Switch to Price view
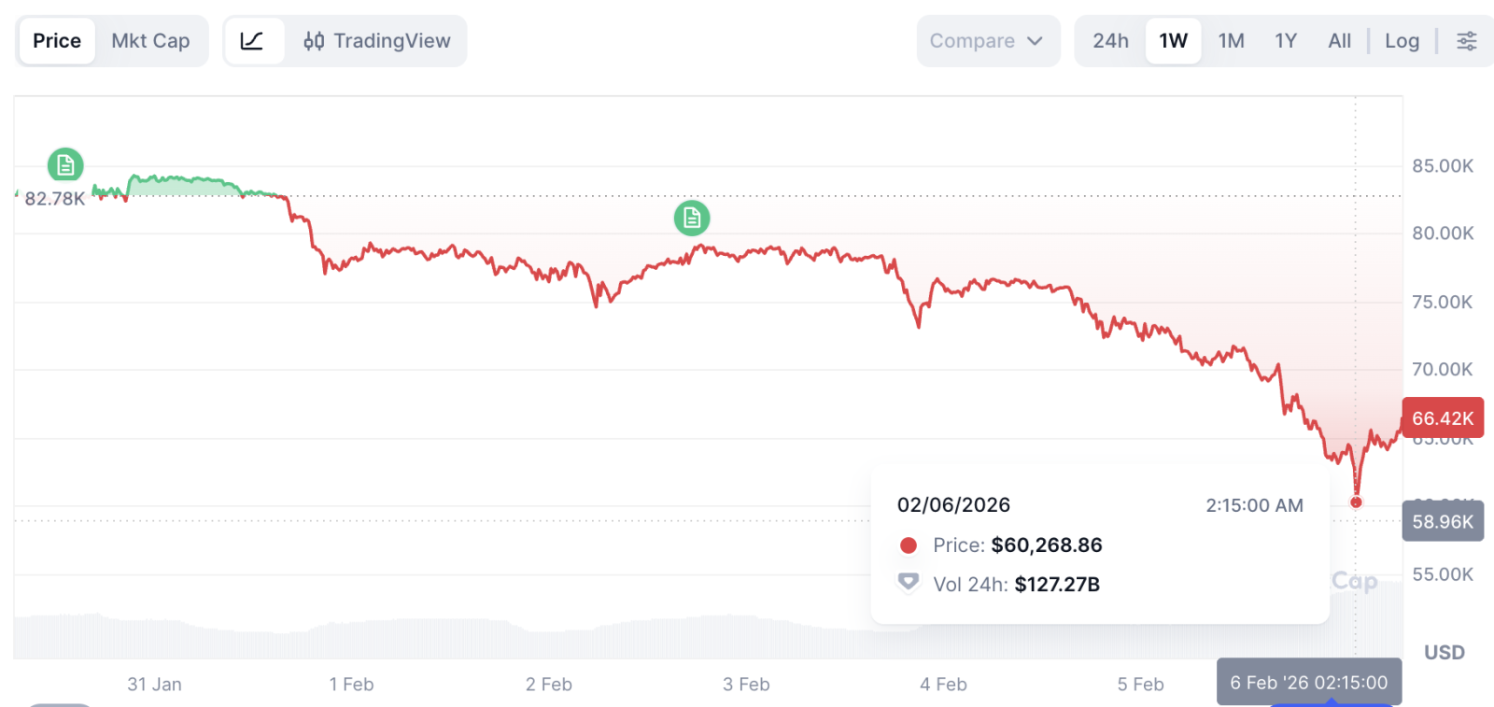The image size is (1494, 707). click(57, 41)
